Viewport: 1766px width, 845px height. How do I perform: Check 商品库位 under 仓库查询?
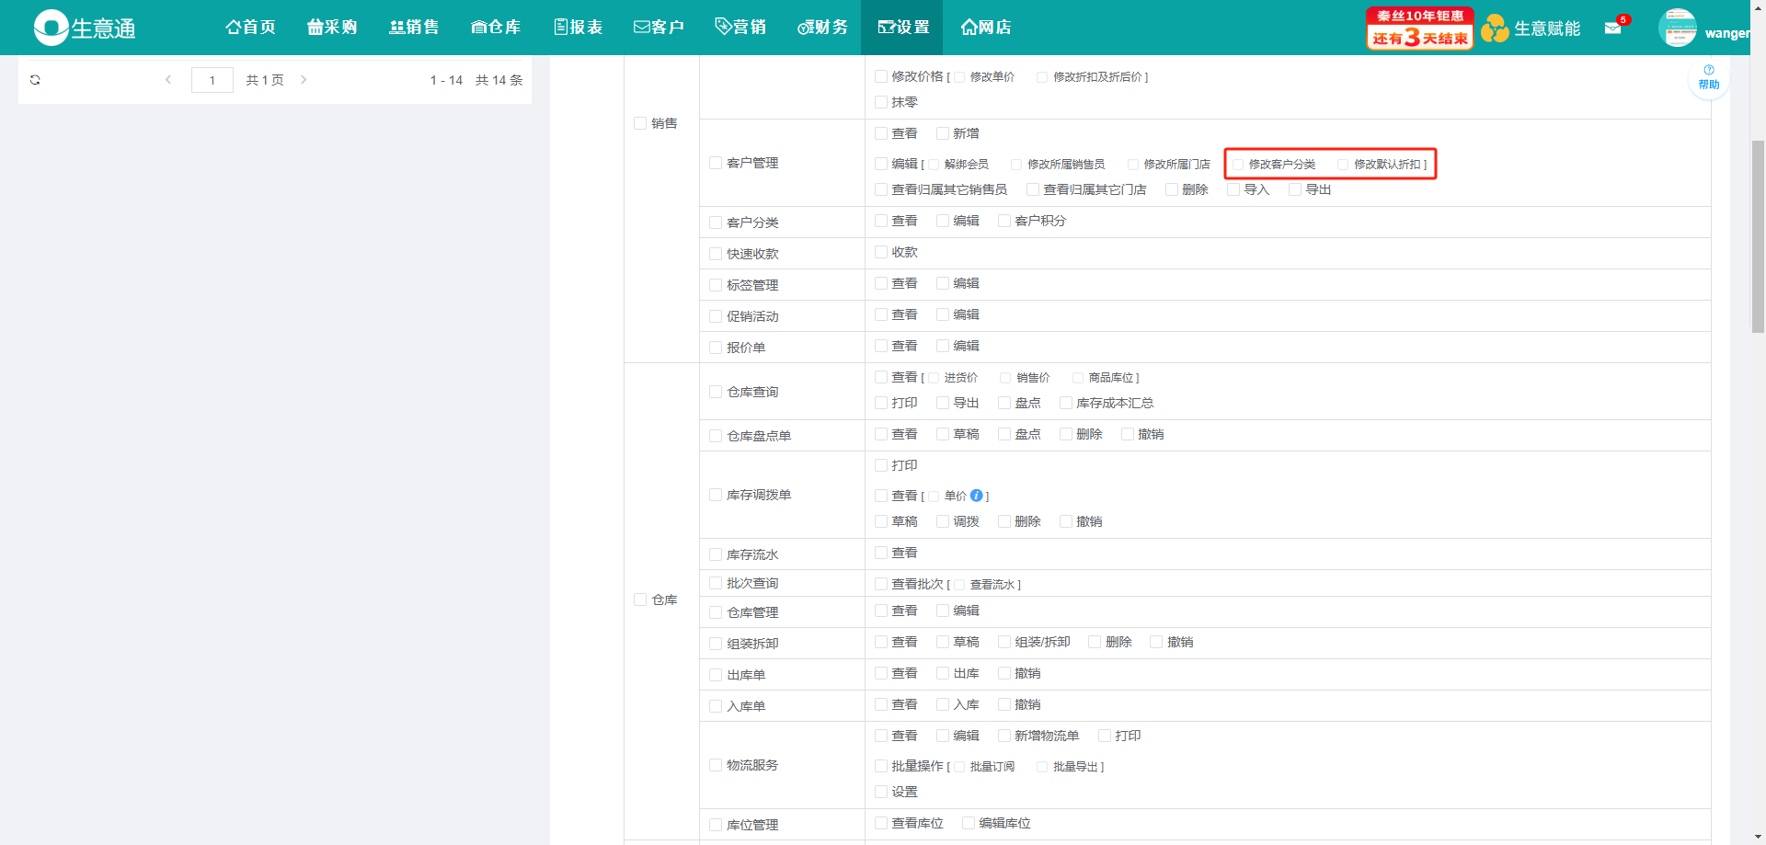point(1078,378)
